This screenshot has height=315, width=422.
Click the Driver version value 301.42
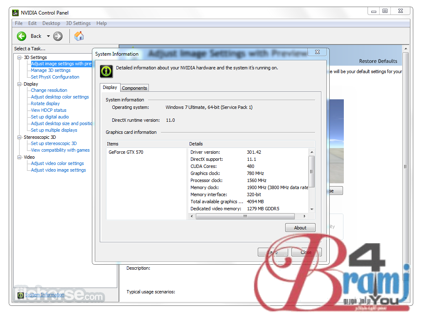(254, 152)
